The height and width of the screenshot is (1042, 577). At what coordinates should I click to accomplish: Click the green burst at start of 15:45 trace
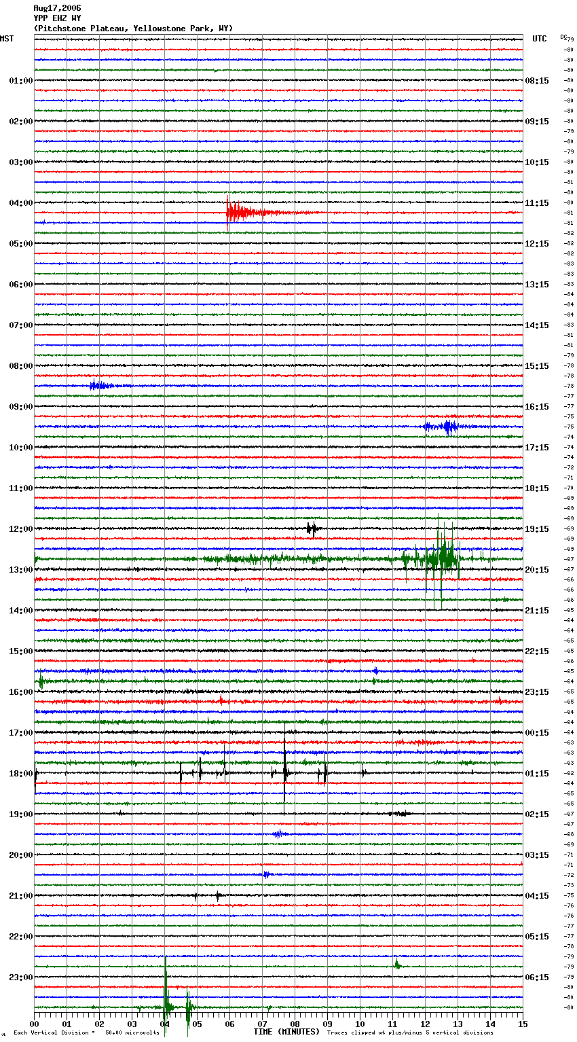point(41,681)
